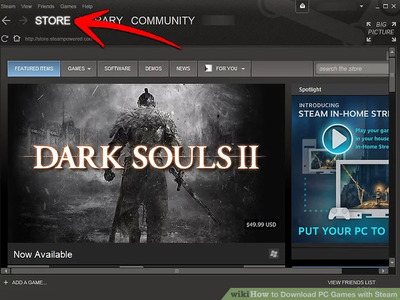The image size is (400, 300).
Task: Open the SOFTWARE store tab
Action: click(118, 68)
